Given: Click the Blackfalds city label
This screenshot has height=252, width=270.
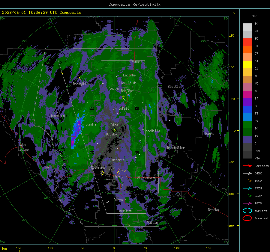Looking at the screenshot, I should (127, 83).
